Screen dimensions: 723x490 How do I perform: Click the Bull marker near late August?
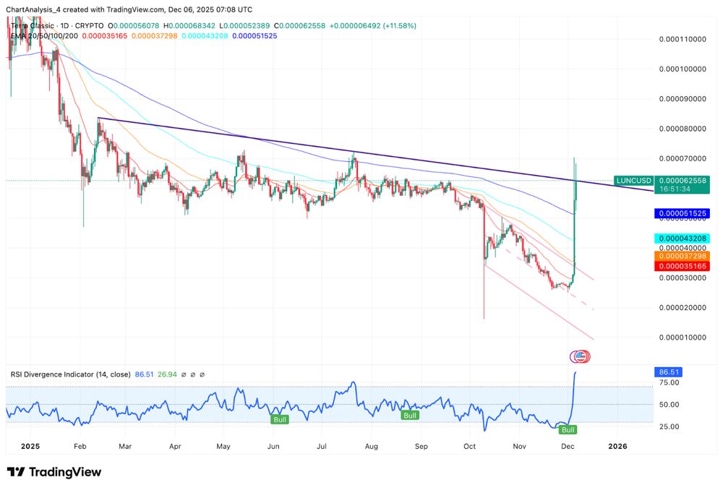pyautogui.click(x=410, y=416)
